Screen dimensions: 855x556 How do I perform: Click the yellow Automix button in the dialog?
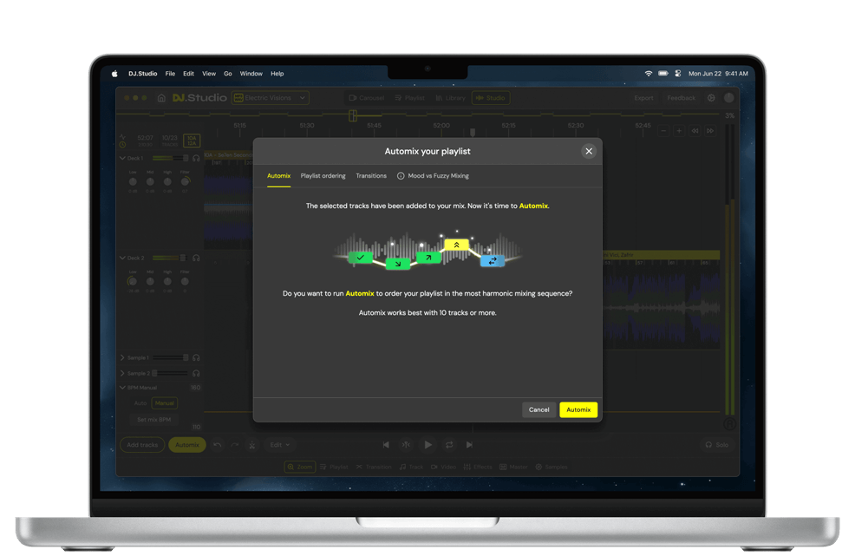(578, 409)
